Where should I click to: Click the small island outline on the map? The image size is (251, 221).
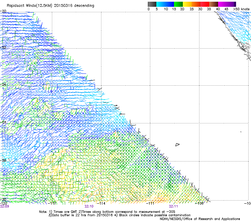pyautogui.click(x=177, y=144)
